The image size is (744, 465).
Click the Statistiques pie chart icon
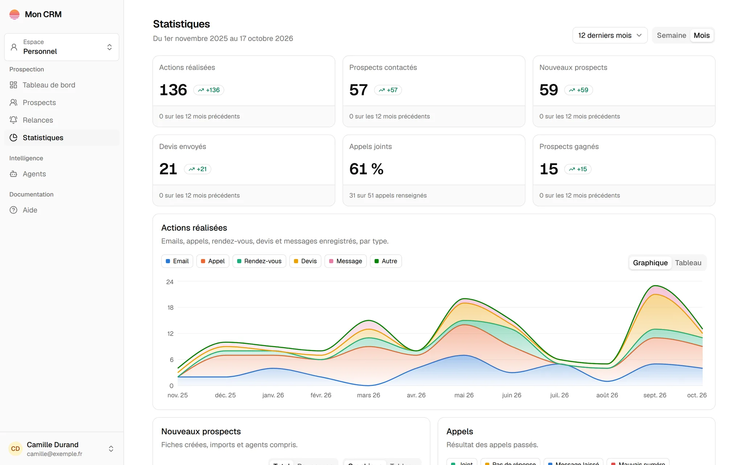tap(13, 138)
